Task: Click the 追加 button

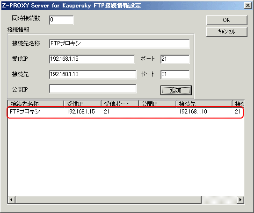Action: pos(176,90)
